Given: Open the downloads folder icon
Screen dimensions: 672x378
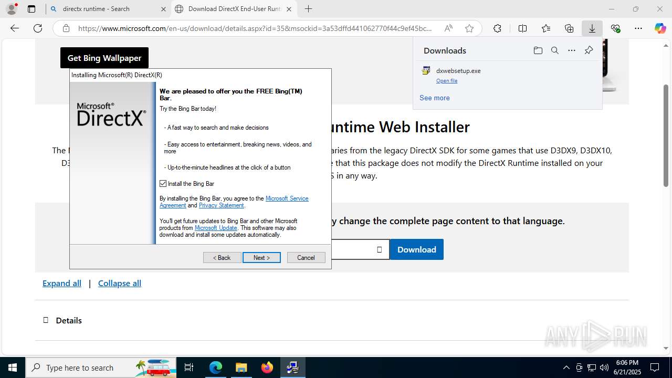Looking at the screenshot, I should [538, 50].
